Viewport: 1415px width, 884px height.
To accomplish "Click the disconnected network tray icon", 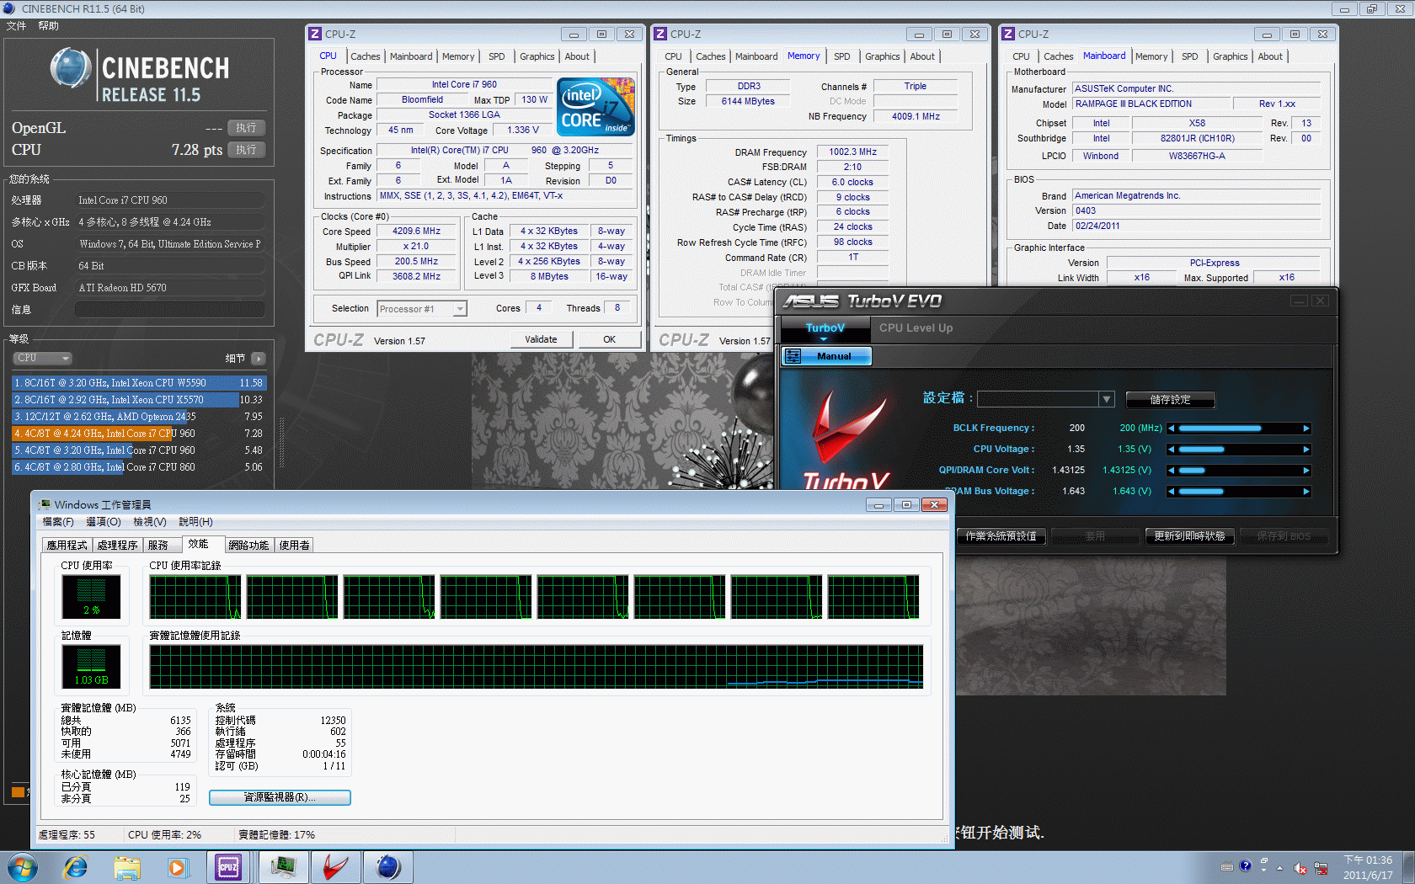I will 1321,868.
